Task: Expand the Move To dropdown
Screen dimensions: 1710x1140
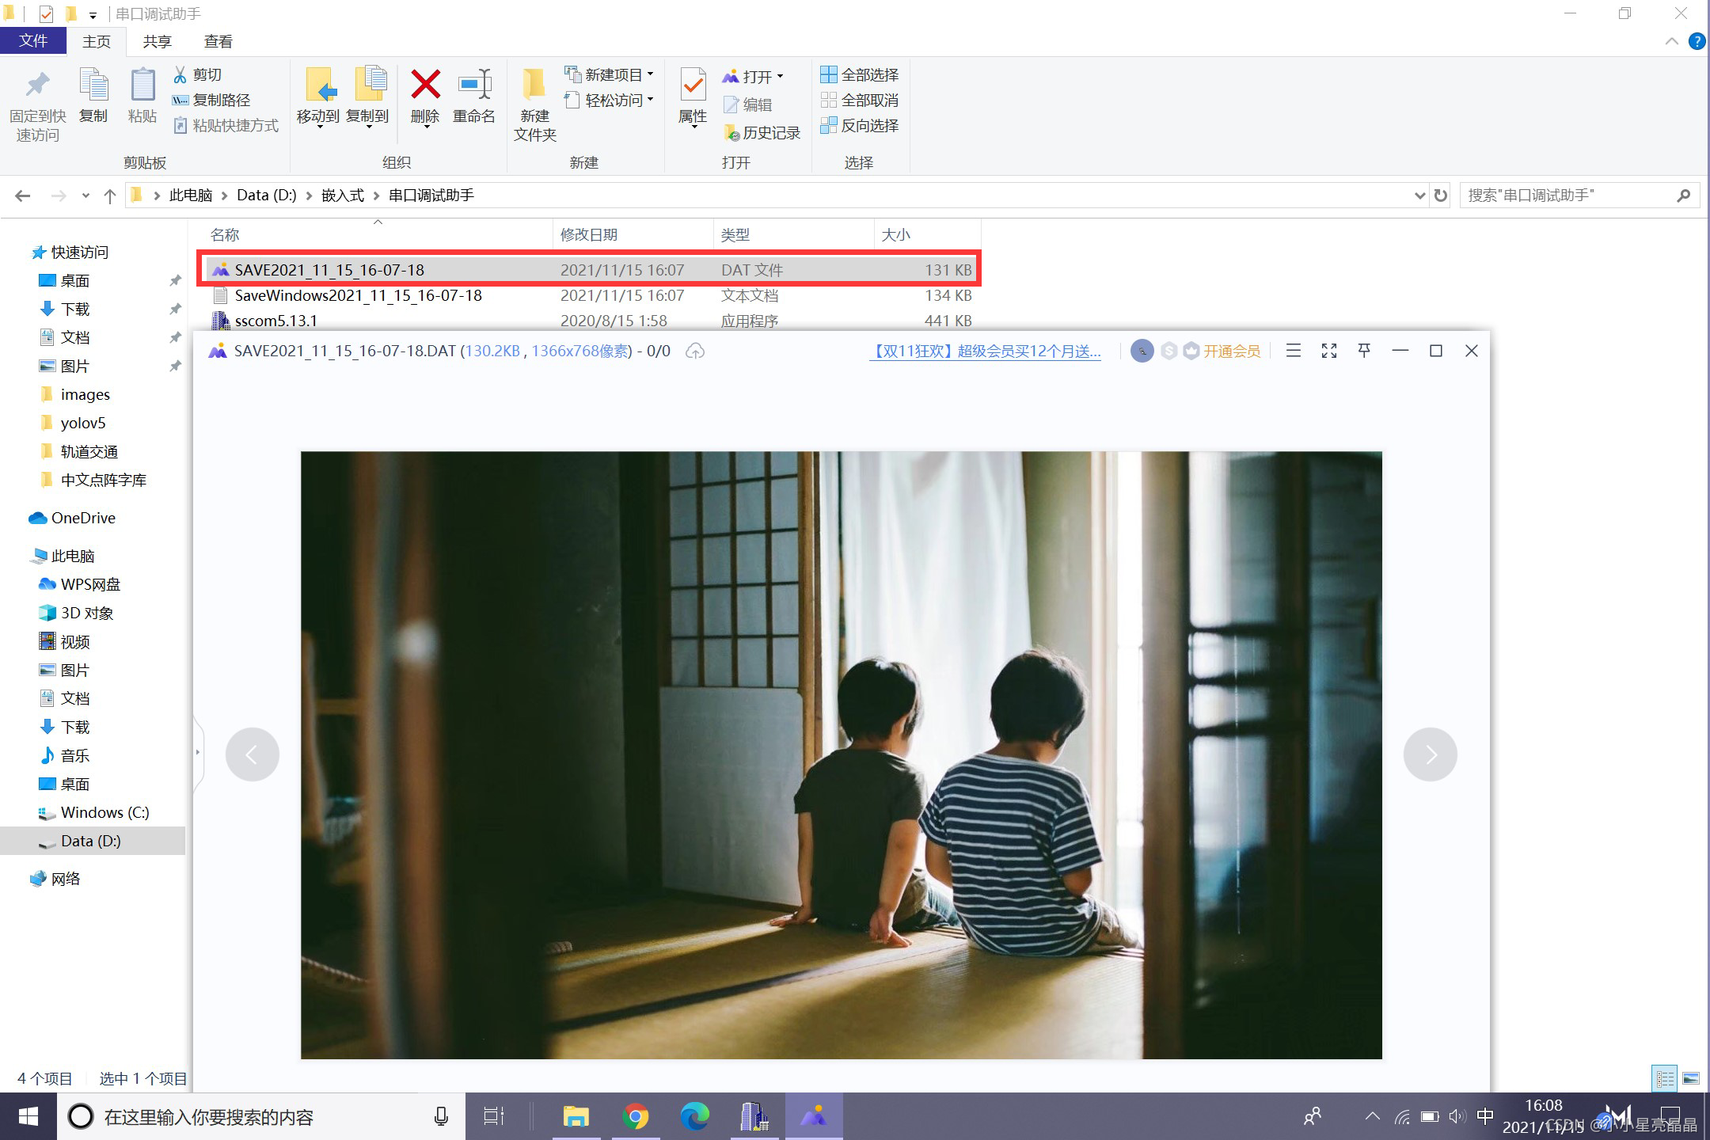Action: pyautogui.click(x=318, y=127)
